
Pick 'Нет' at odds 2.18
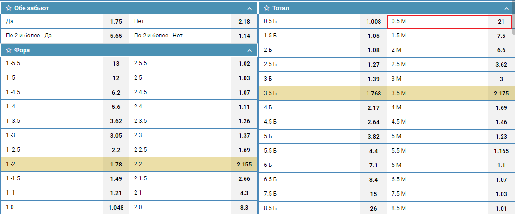244,22
